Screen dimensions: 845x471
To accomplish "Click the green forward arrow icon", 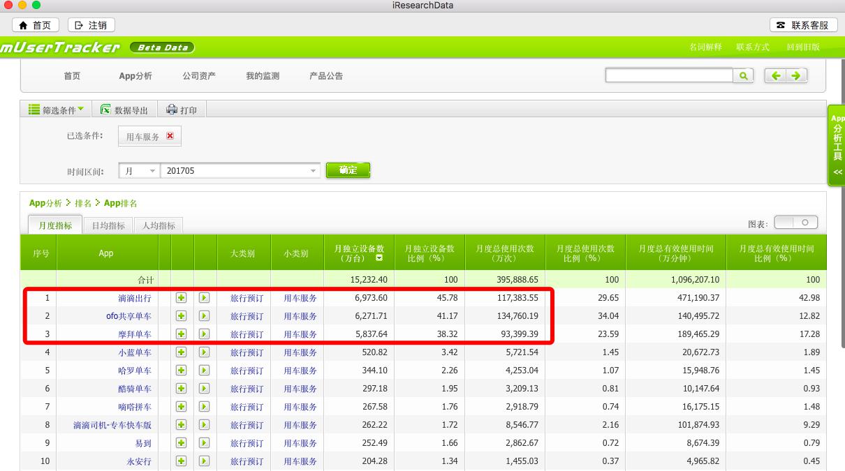I will point(795,76).
